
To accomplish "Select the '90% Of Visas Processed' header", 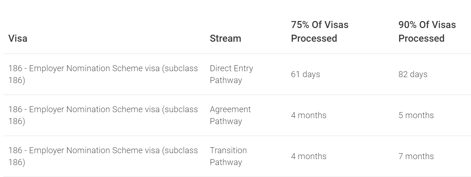I will [427, 32].
